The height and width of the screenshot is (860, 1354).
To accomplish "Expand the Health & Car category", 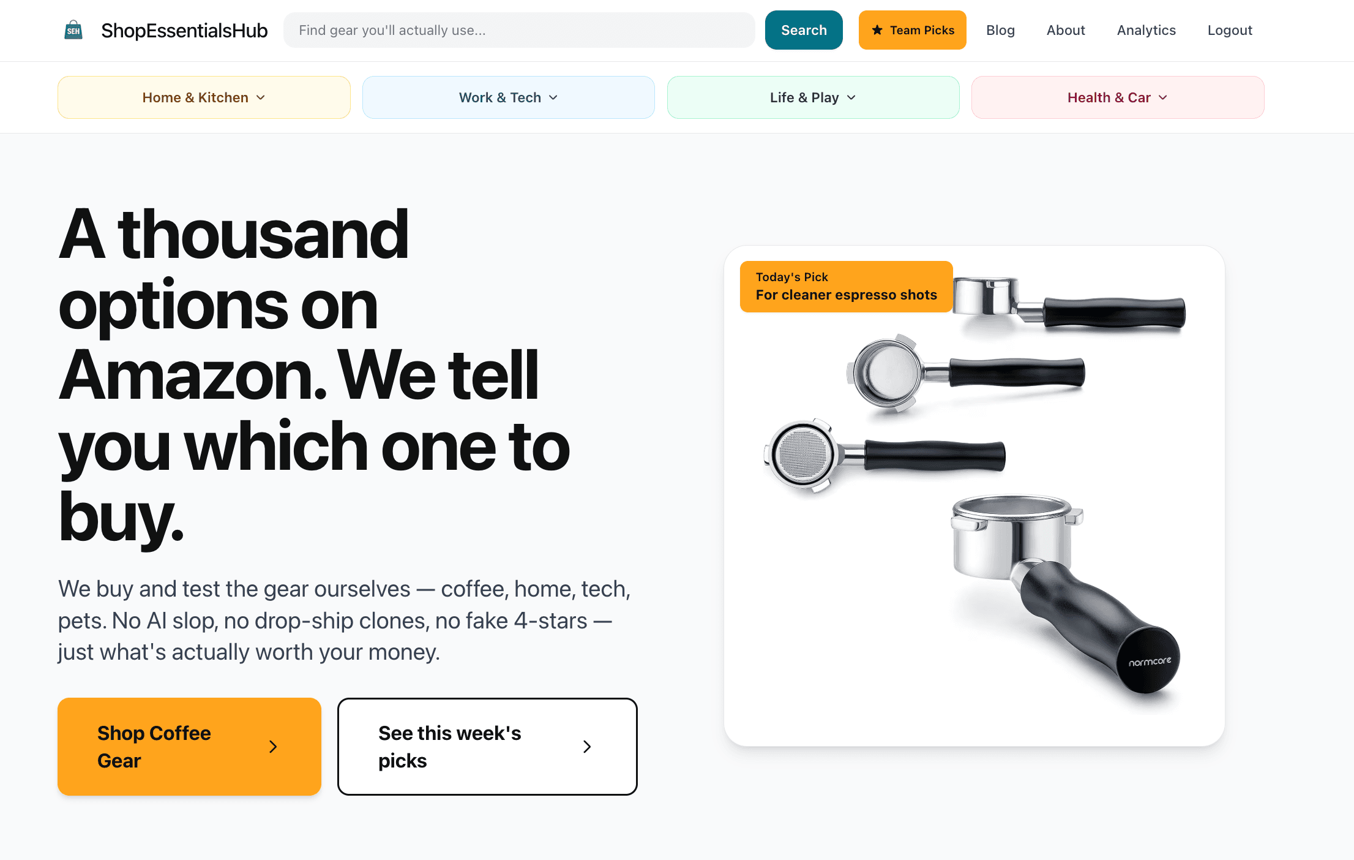I will pos(1118,97).
